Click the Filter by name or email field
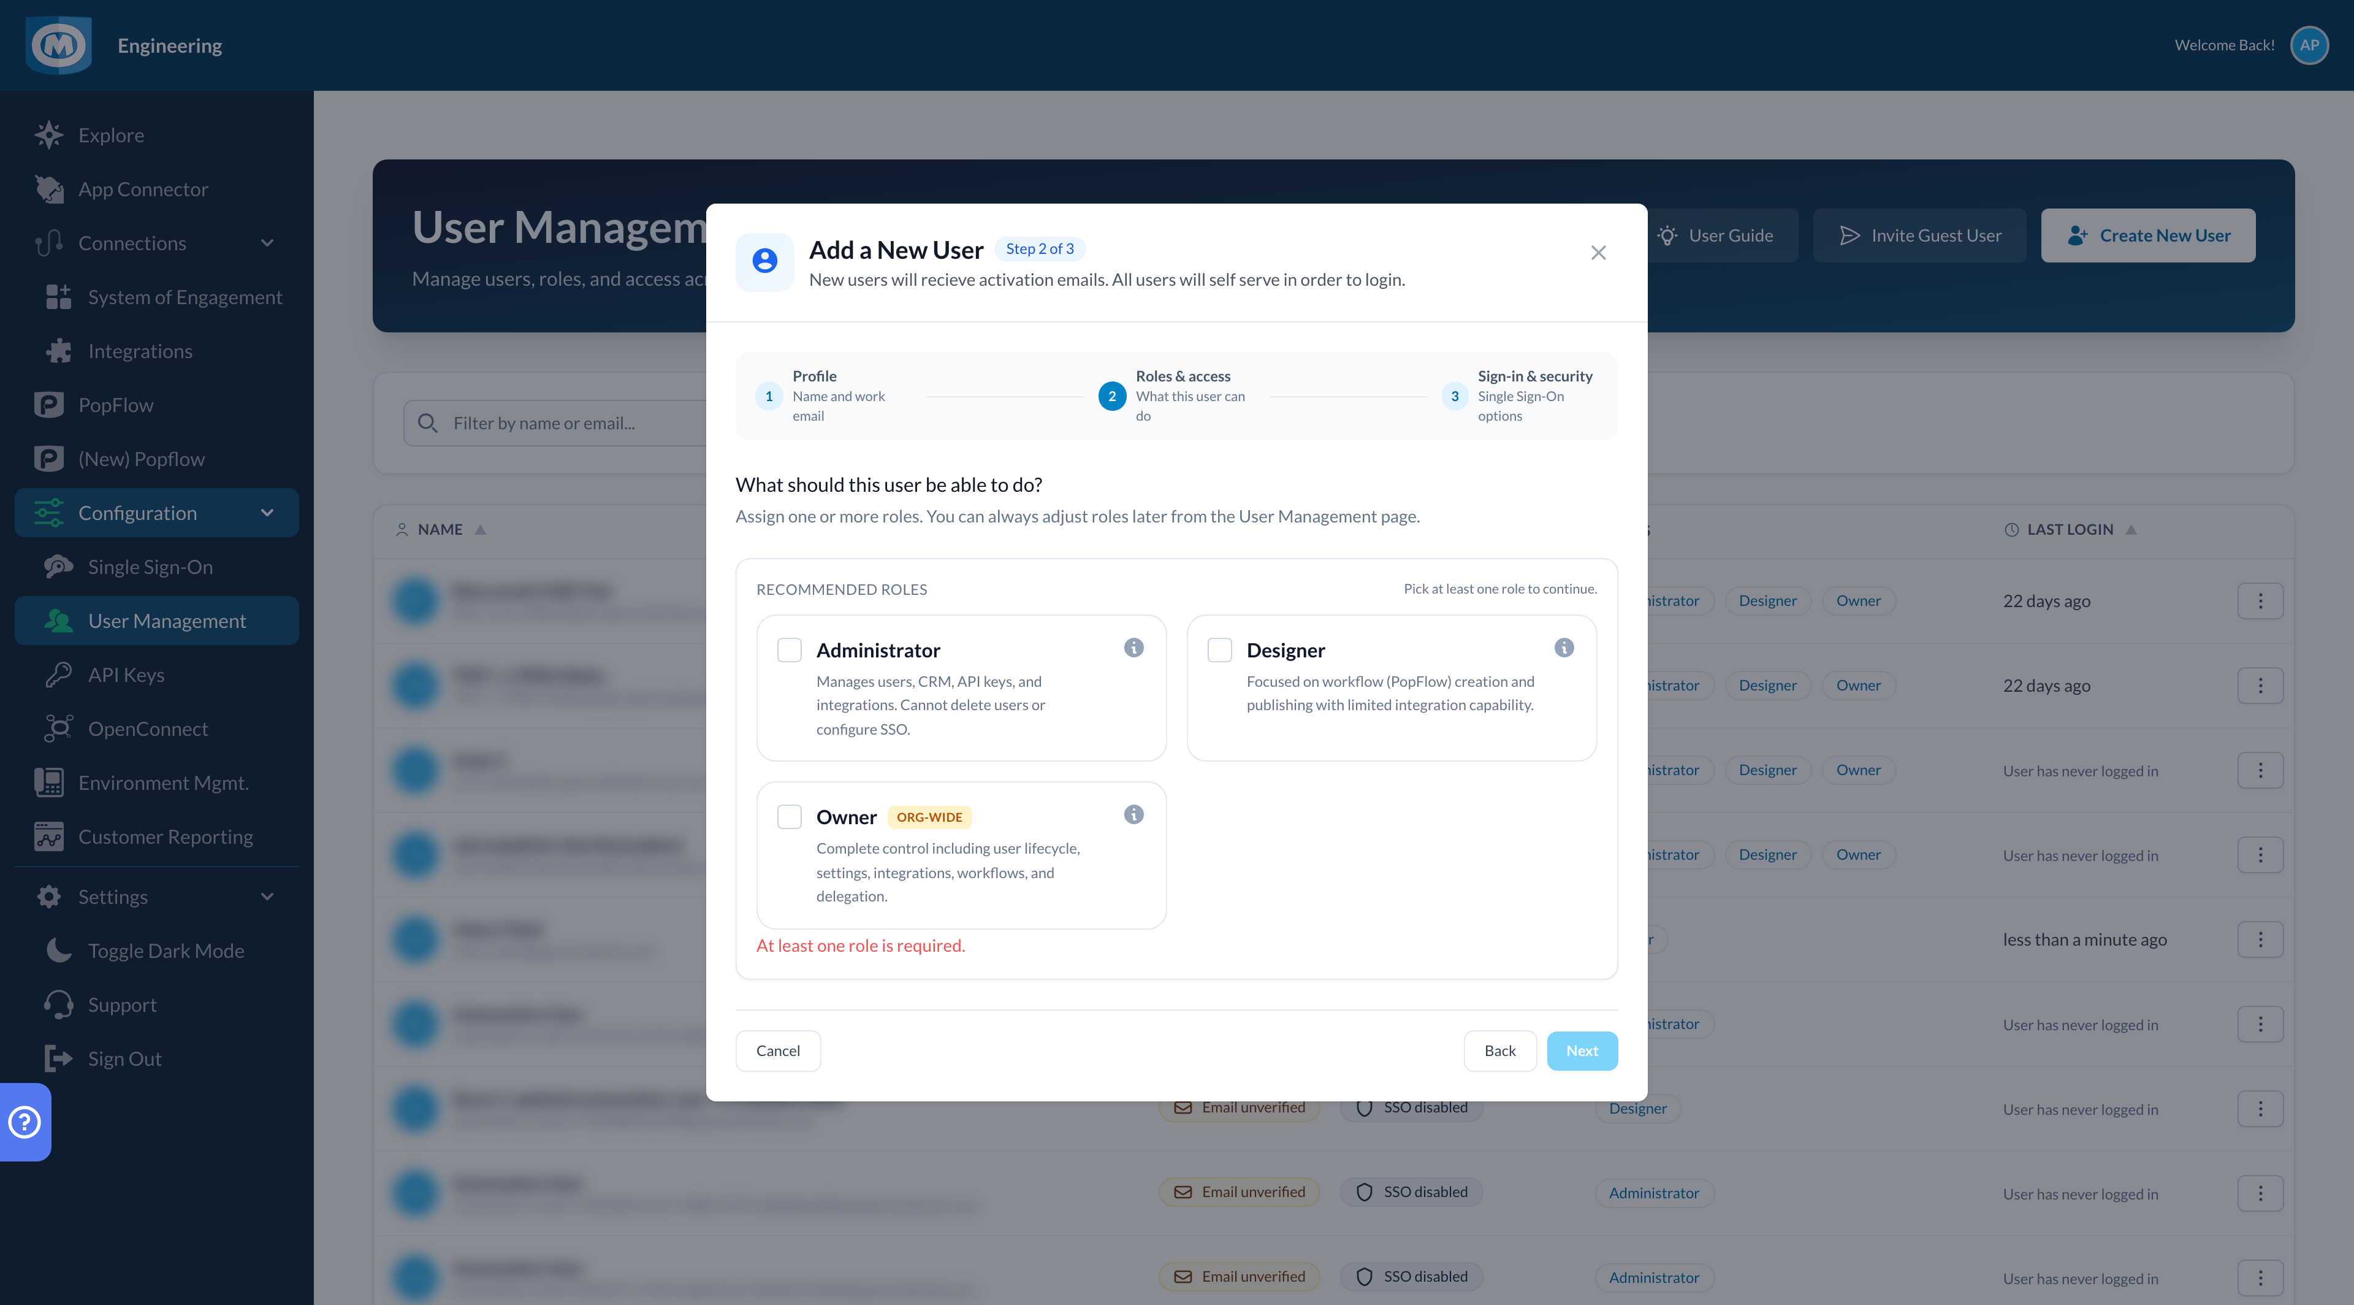Screen dimensions: 2354x1305 point(557,423)
